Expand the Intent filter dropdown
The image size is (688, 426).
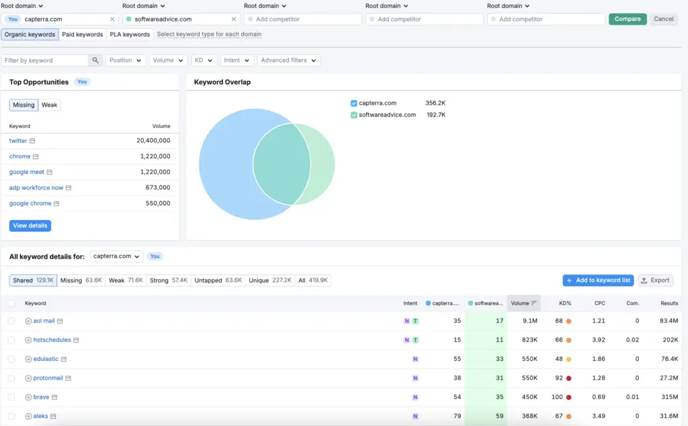coord(236,60)
